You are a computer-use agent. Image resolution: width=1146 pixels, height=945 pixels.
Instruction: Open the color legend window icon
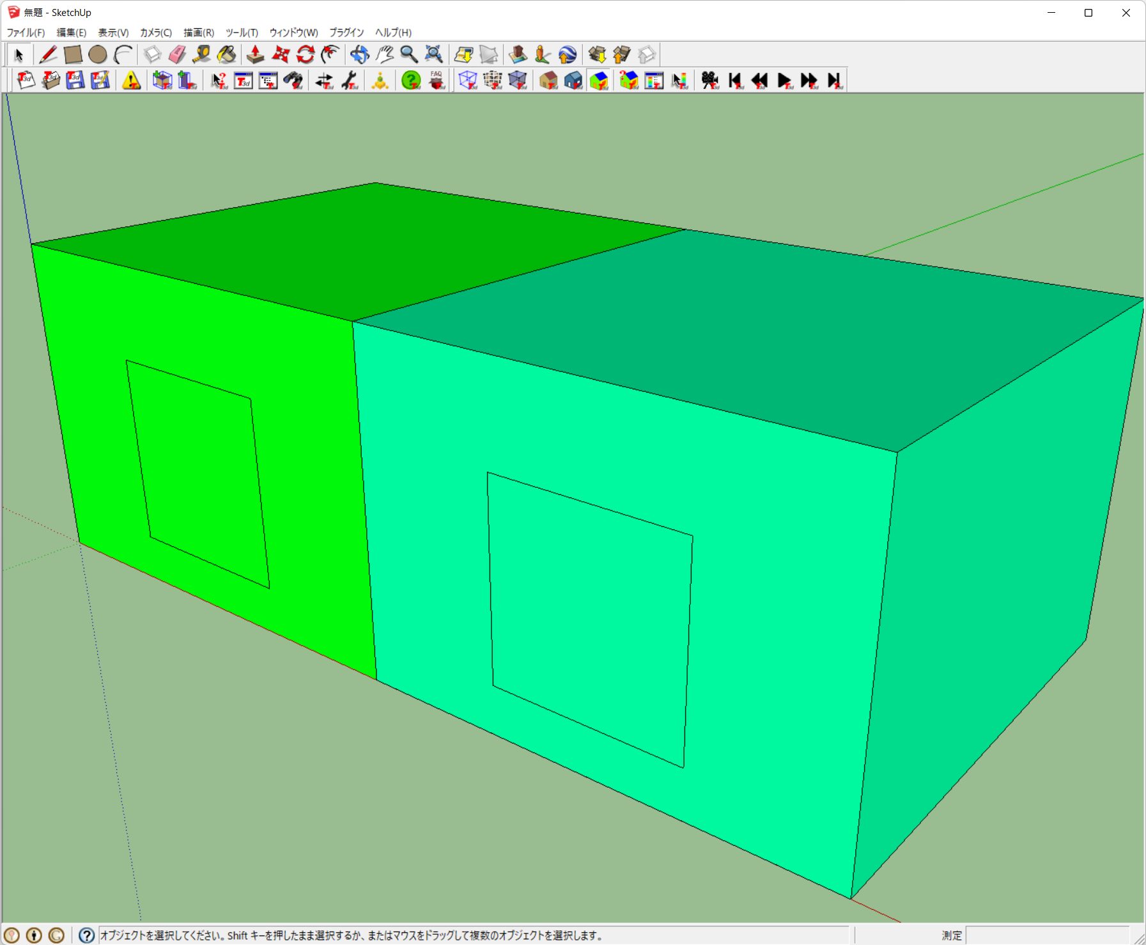[x=654, y=81]
